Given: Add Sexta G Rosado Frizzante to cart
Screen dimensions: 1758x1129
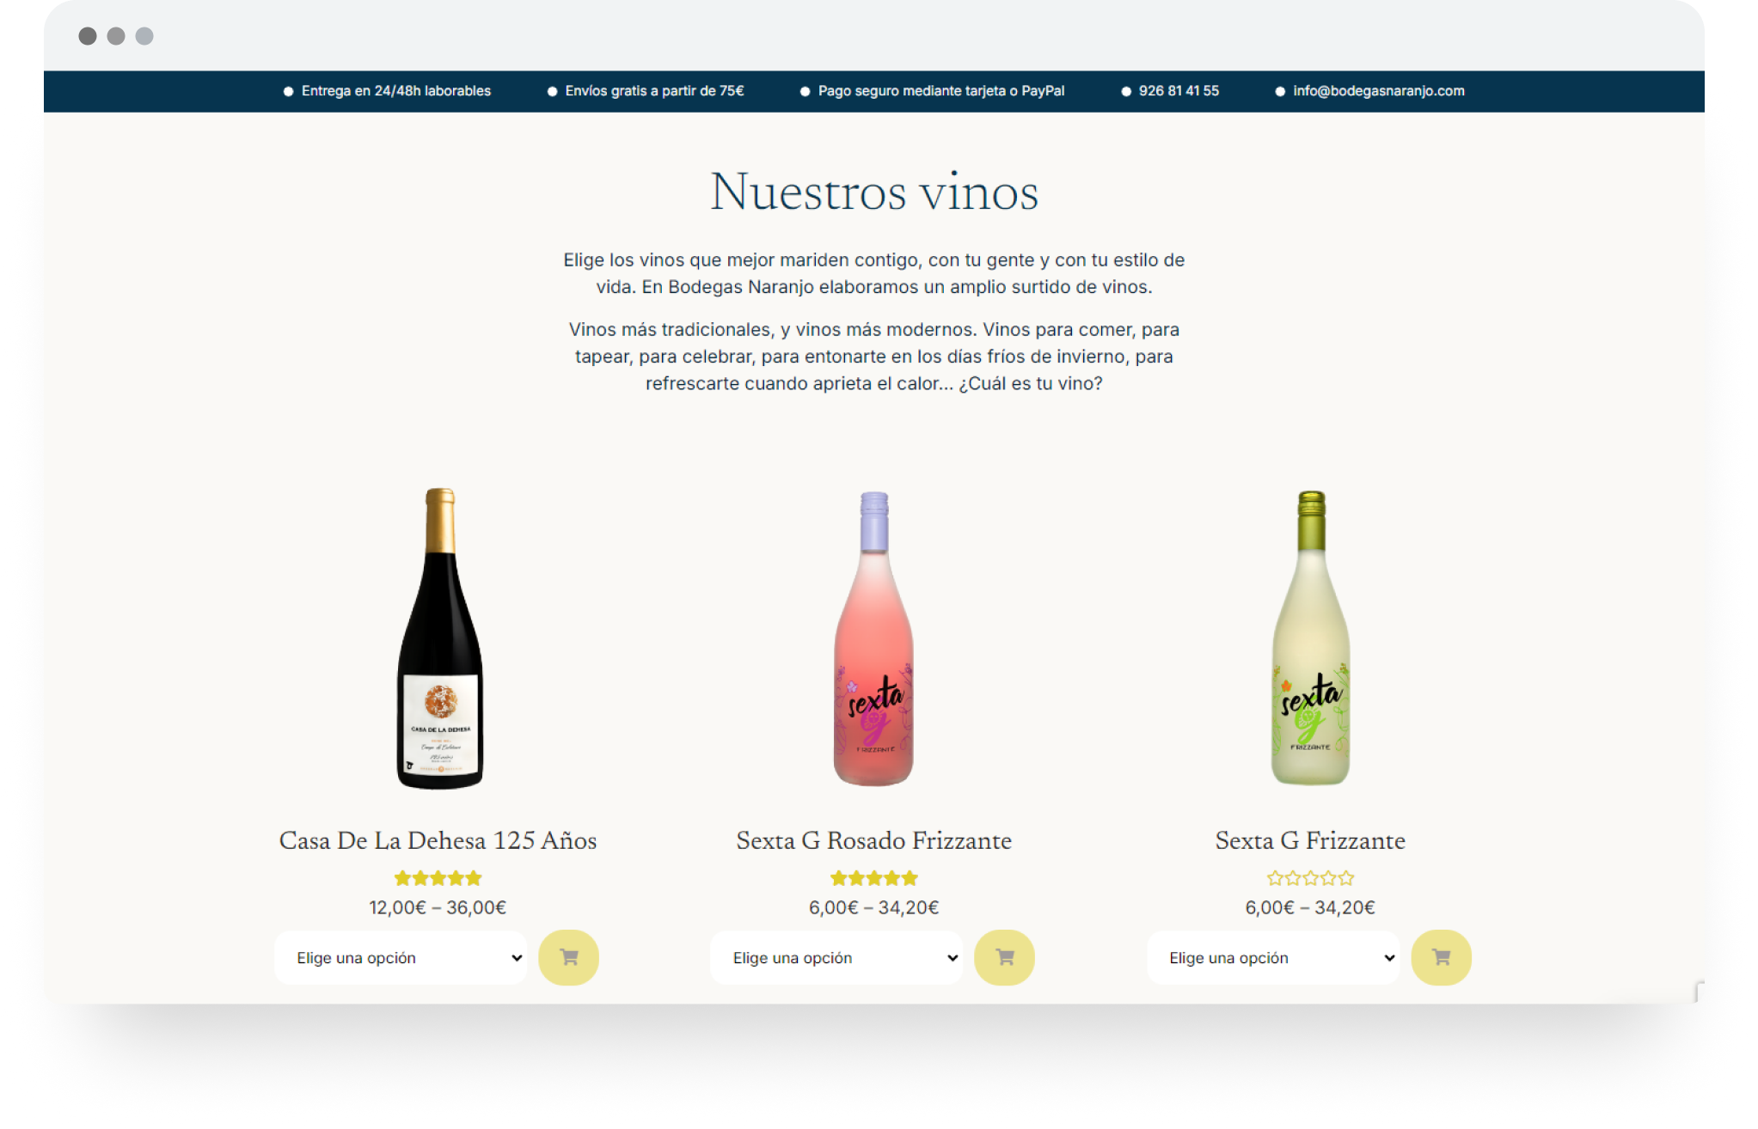Looking at the screenshot, I should click(1004, 957).
